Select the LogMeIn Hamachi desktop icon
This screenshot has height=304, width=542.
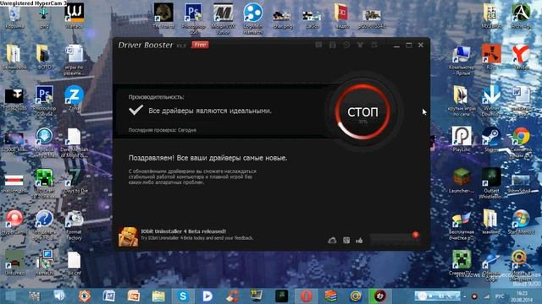253,18
